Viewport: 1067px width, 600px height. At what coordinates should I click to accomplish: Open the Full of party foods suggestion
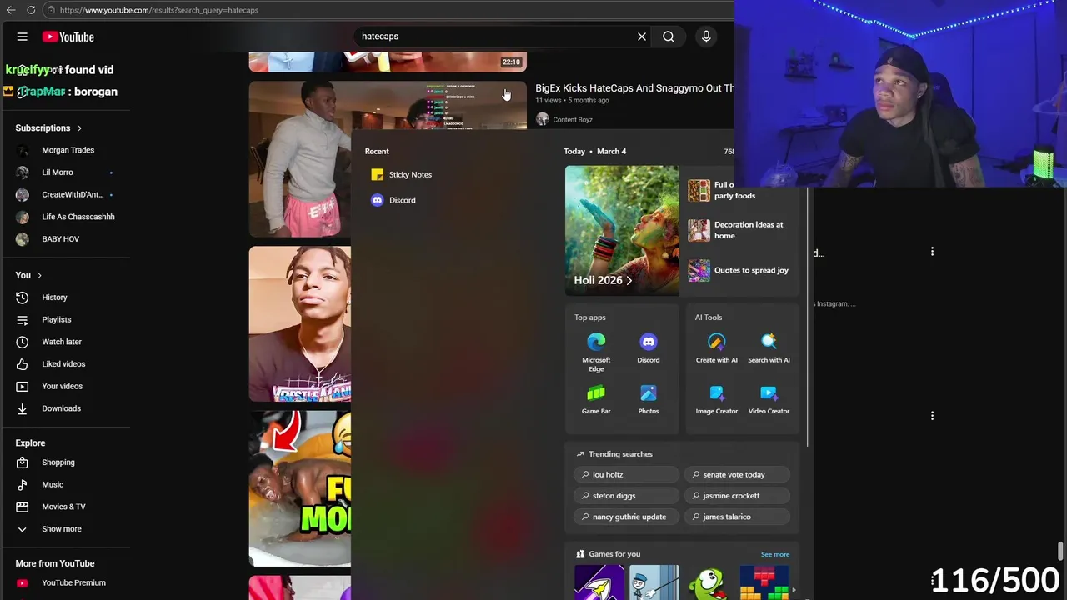[735, 190]
